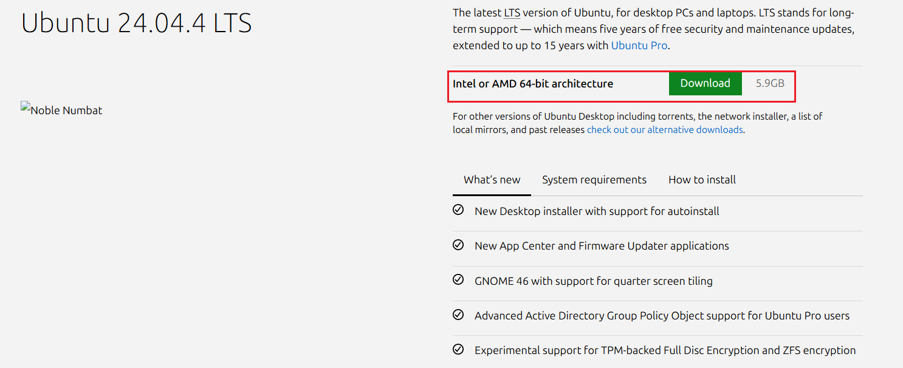Click the checkmark icon beside New App Center
Screen dimensions: 903x368
(458, 245)
